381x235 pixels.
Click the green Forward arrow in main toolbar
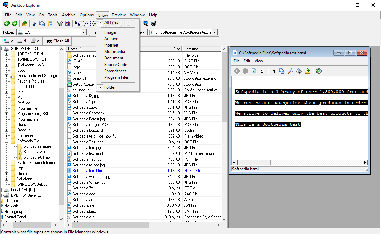(15, 23)
